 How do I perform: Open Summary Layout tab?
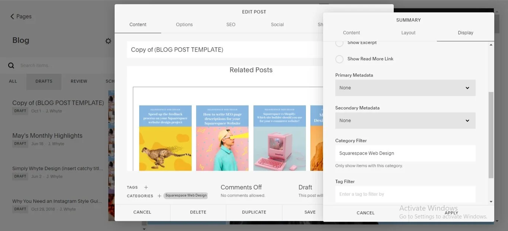[408, 33]
